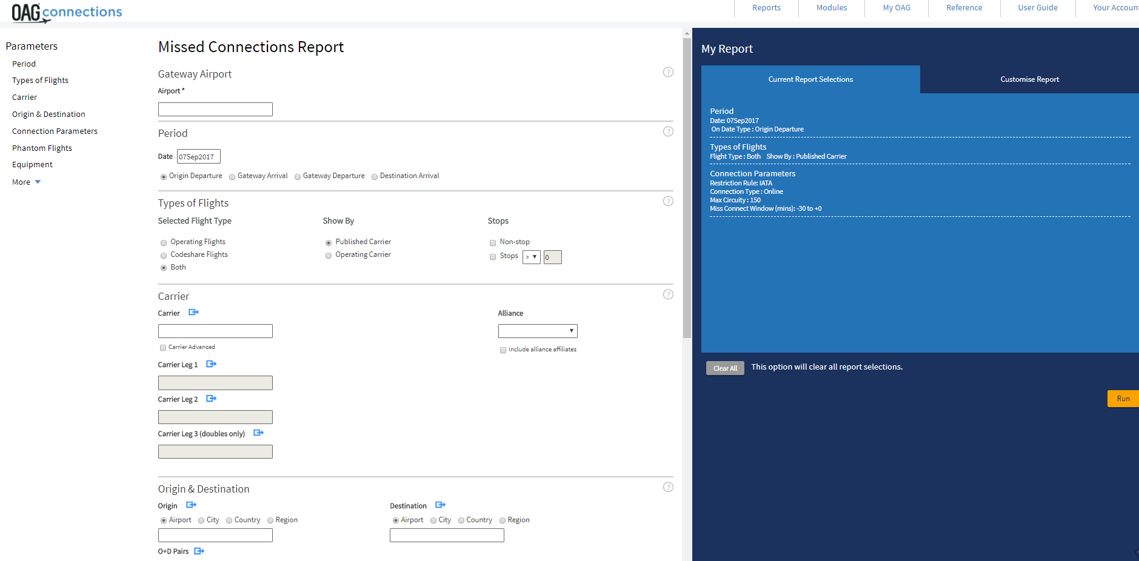Open Carrier Leg 2 lookup icon

[x=212, y=399]
